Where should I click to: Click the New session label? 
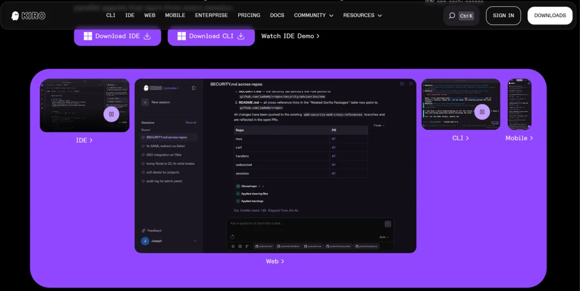(161, 102)
